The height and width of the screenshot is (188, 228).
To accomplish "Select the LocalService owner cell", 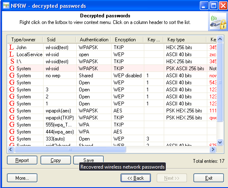I will [x=29, y=55].
